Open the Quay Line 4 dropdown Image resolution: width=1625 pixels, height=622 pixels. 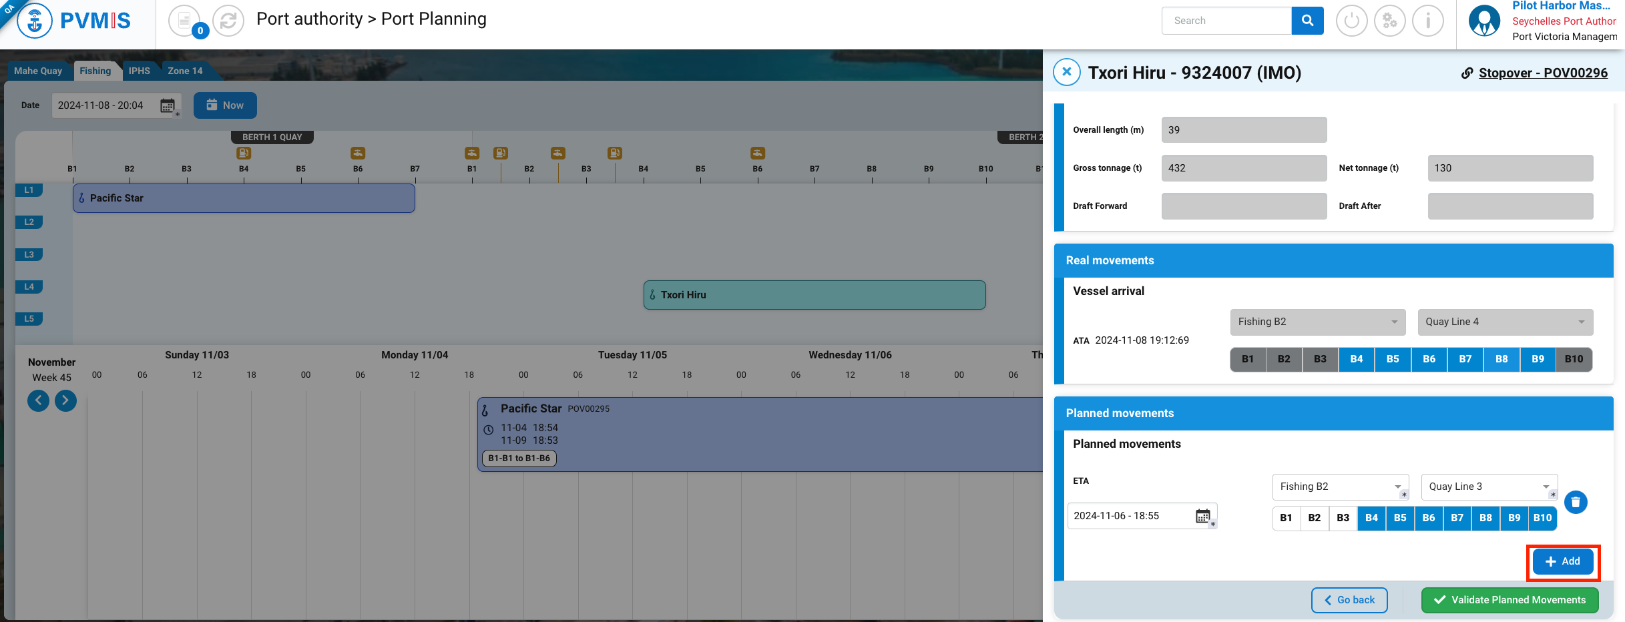[x=1505, y=322]
